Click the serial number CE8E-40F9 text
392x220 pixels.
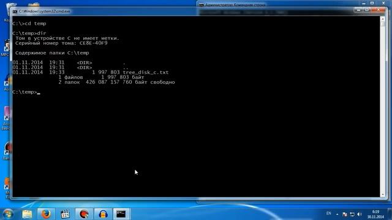[94, 43]
